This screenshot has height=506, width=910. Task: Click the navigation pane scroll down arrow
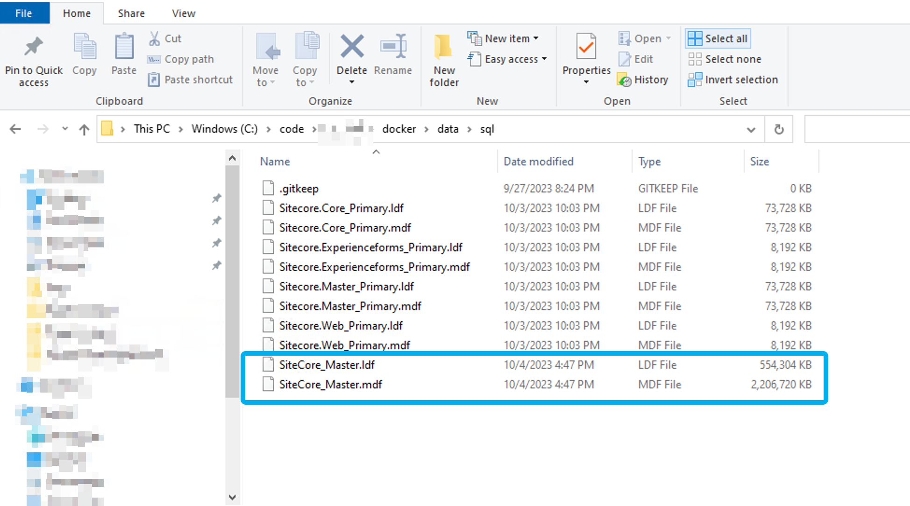point(232,497)
